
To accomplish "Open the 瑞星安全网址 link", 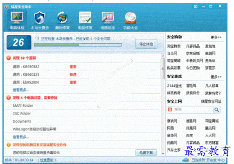I will point(211,101).
